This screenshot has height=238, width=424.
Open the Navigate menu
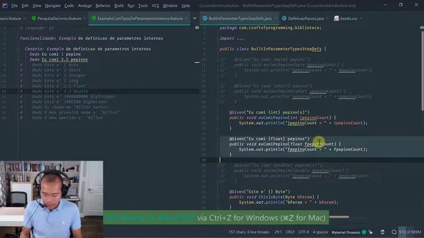(x=52, y=5)
